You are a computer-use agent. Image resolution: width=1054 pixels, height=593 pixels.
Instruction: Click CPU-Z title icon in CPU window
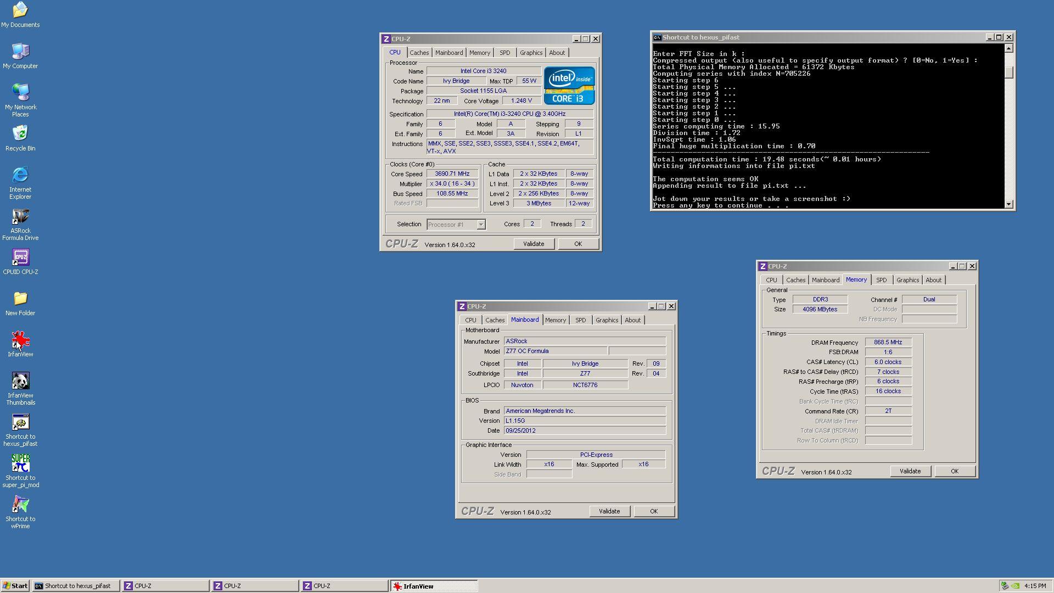coord(386,39)
